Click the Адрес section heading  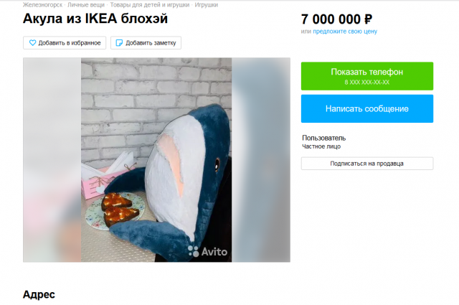(39, 294)
